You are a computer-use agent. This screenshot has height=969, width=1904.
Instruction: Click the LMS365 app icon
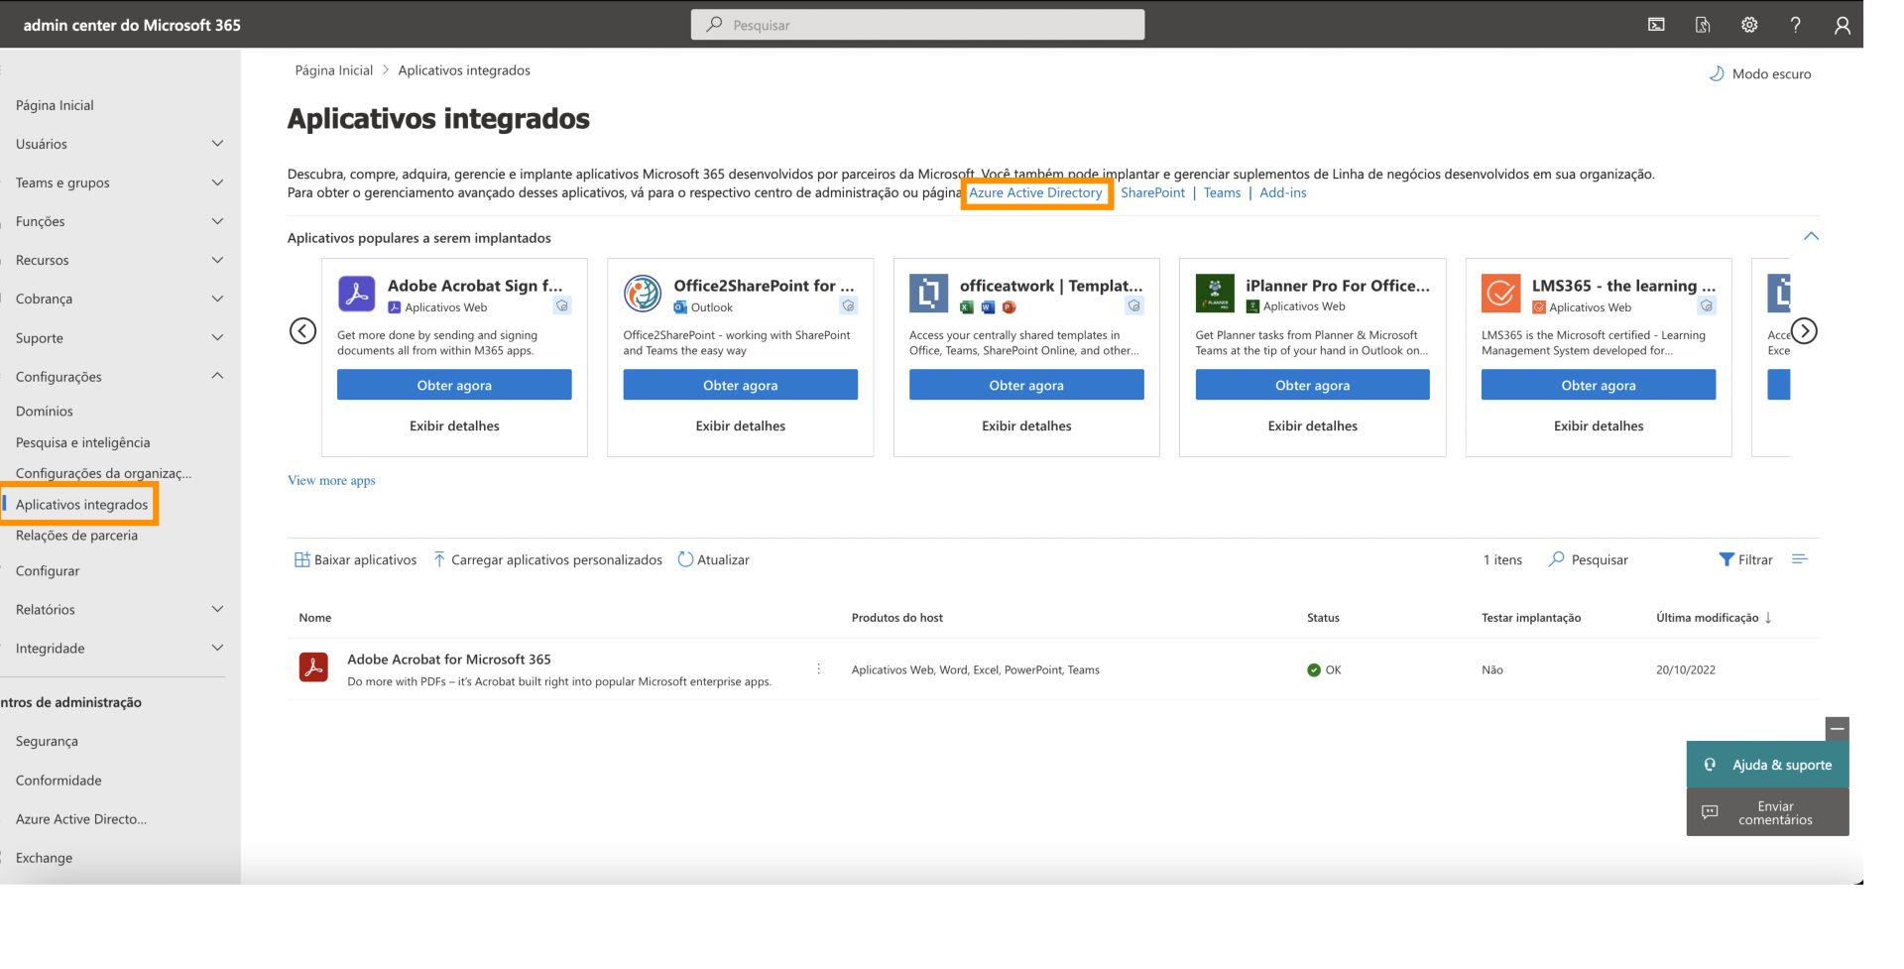(x=1500, y=294)
